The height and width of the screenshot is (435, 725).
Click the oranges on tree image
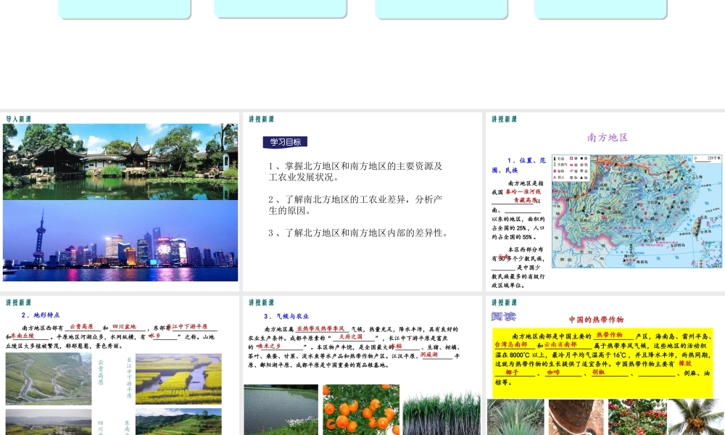pos(360,410)
